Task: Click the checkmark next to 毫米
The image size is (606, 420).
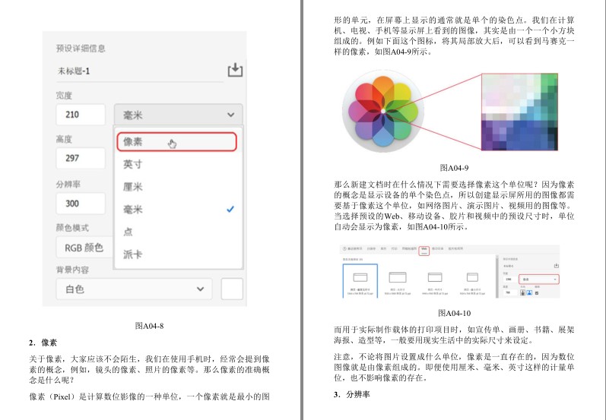Action: click(x=230, y=209)
